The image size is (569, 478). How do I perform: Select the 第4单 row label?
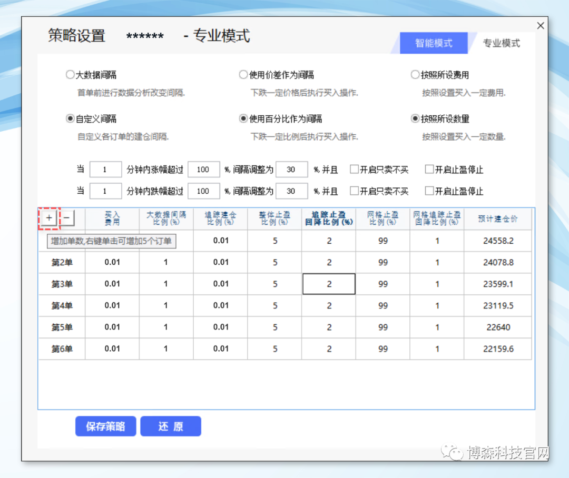click(62, 306)
